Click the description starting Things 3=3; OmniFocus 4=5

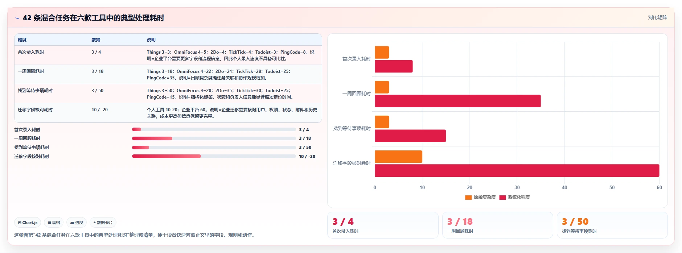[x=231, y=55]
